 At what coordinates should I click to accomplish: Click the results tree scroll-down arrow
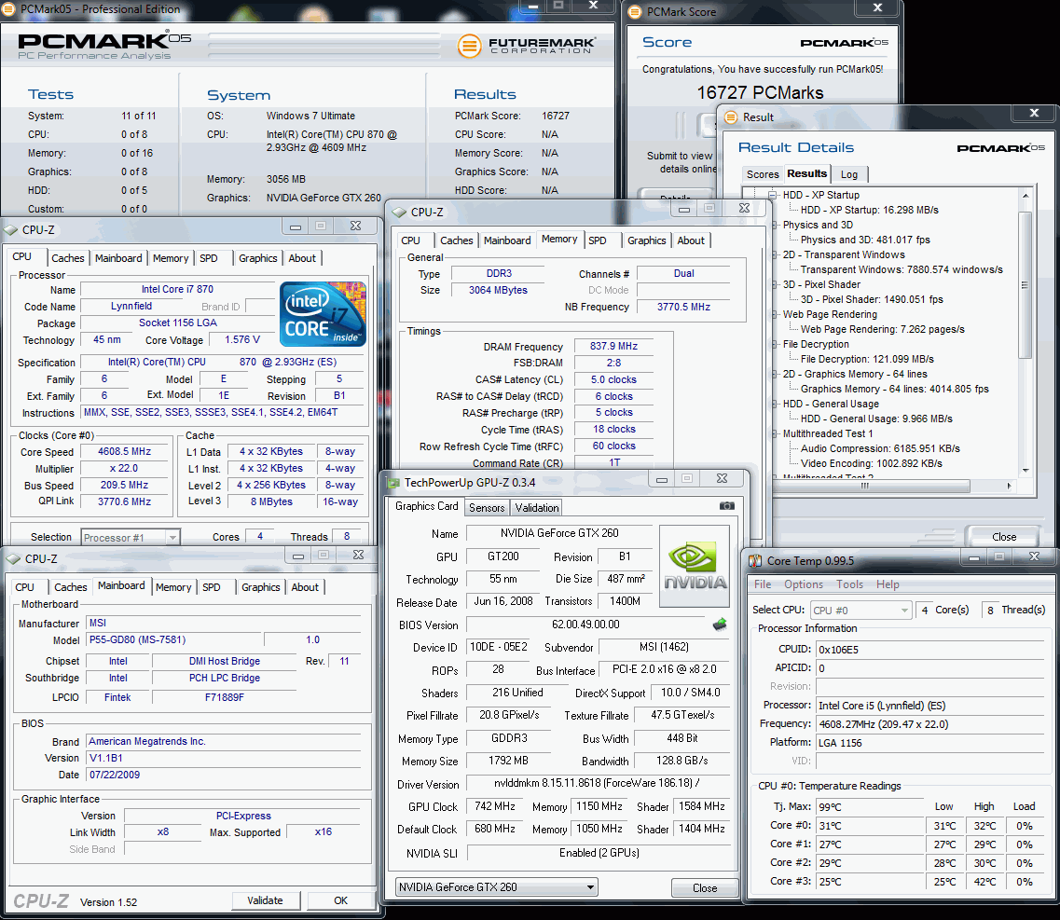tap(1025, 470)
